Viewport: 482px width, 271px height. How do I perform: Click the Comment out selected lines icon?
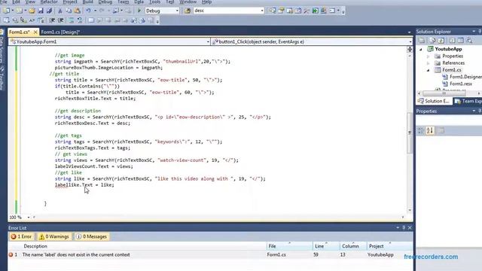(71, 20)
